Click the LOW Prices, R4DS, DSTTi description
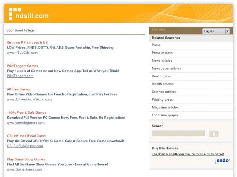This screenshot has height=177, width=237. (60, 48)
